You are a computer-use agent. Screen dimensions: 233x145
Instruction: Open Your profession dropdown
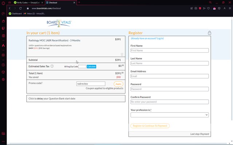coord(170,115)
